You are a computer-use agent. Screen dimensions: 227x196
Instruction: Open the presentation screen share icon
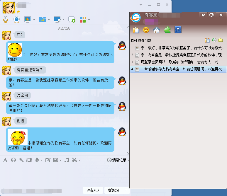(x=28, y=19)
